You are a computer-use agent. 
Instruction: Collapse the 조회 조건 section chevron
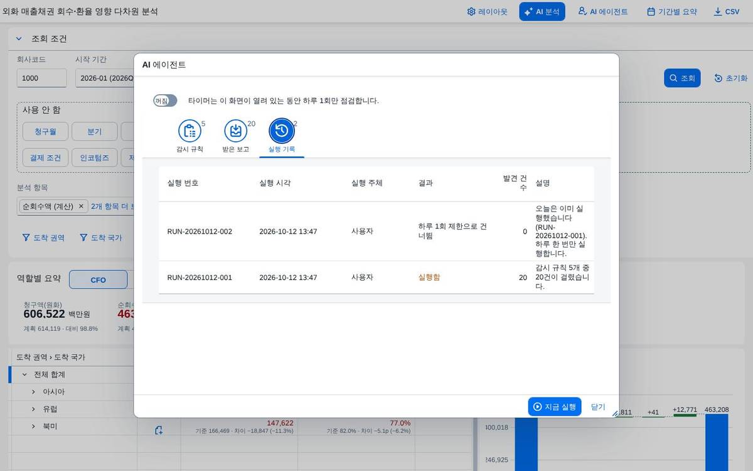19,39
